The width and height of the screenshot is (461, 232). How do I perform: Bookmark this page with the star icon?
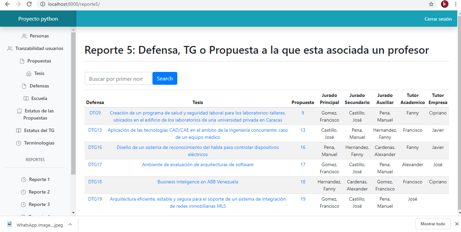[431, 4]
